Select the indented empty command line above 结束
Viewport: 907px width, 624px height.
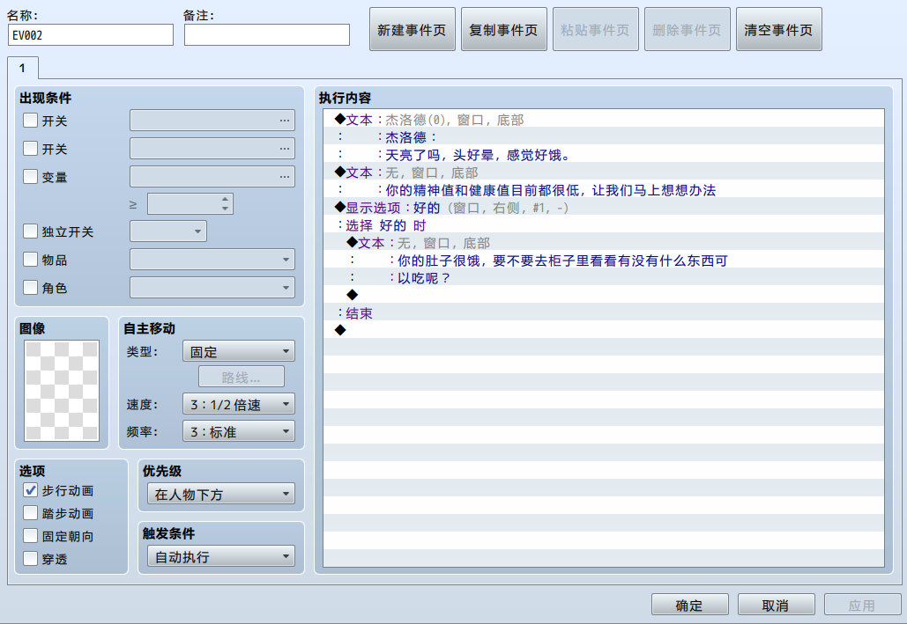click(603, 295)
